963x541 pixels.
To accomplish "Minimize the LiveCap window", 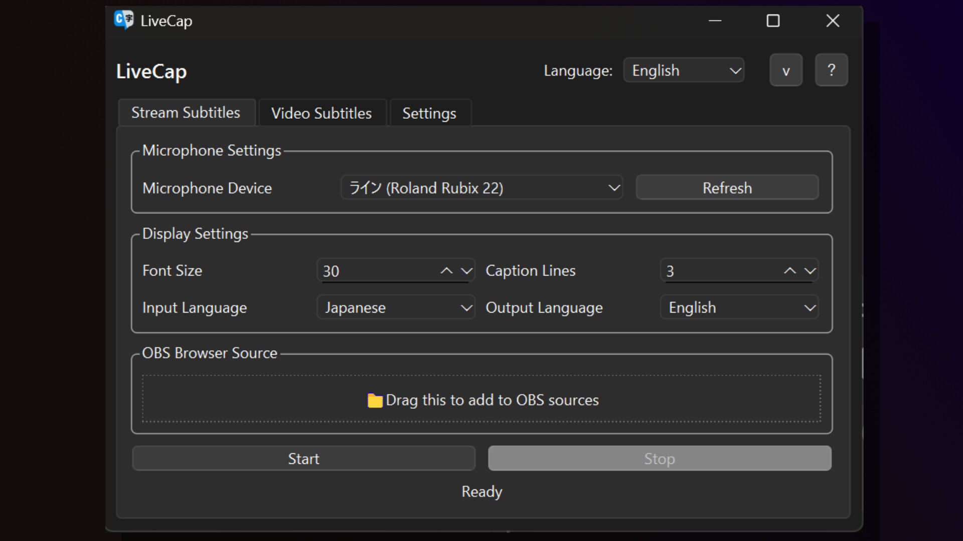I will [715, 21].
